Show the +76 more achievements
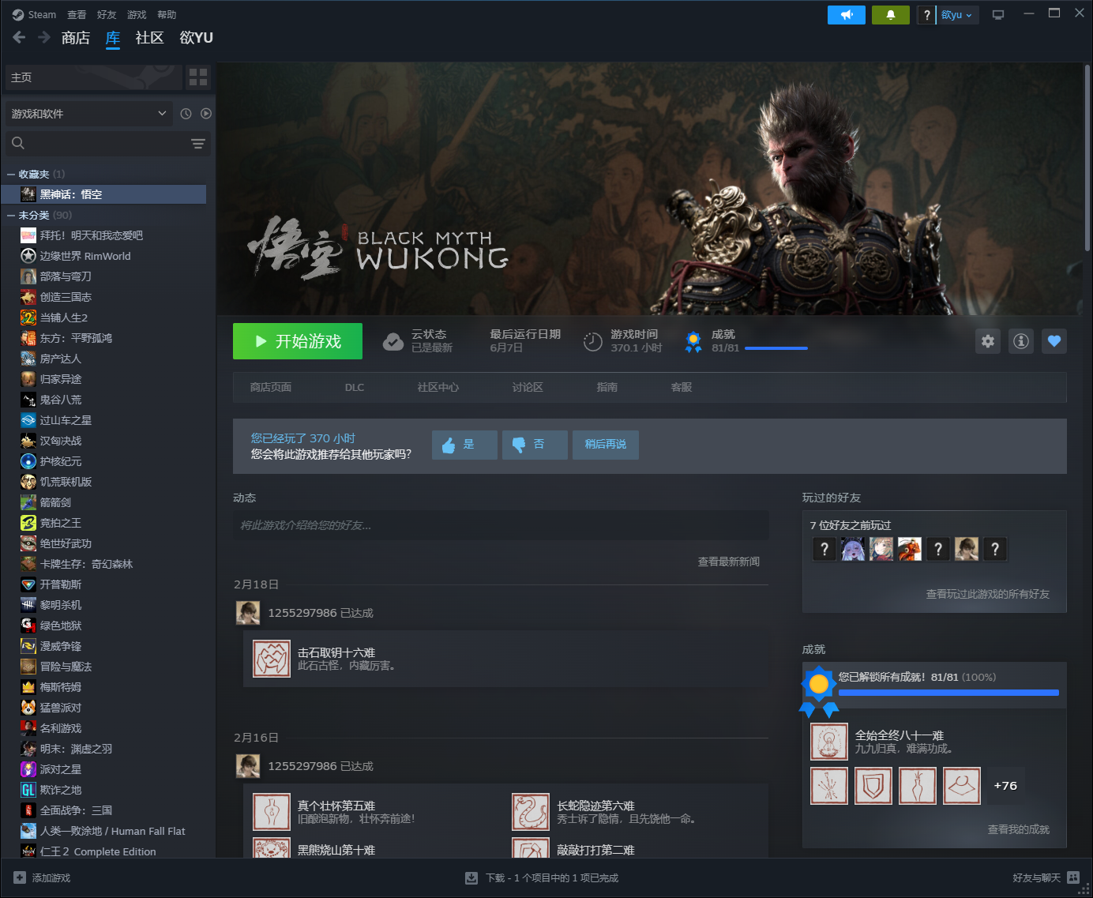The width and height of the screenshot is (1093, 898). (1005, 786)
